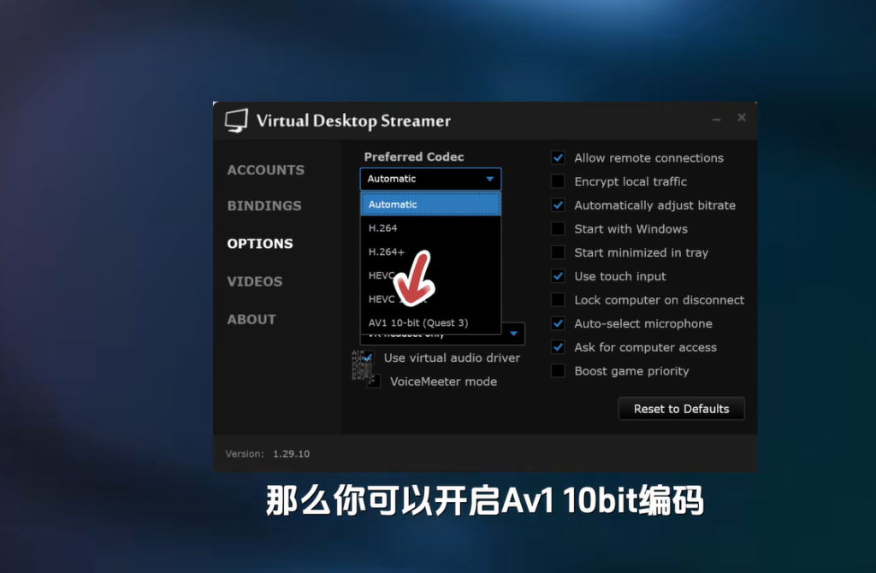
Task: Click the Preferred Codec label
Action: tap(414, 157)
